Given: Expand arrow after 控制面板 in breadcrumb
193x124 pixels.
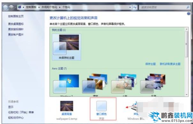Looking at the screenshot, I should point(39,7).
